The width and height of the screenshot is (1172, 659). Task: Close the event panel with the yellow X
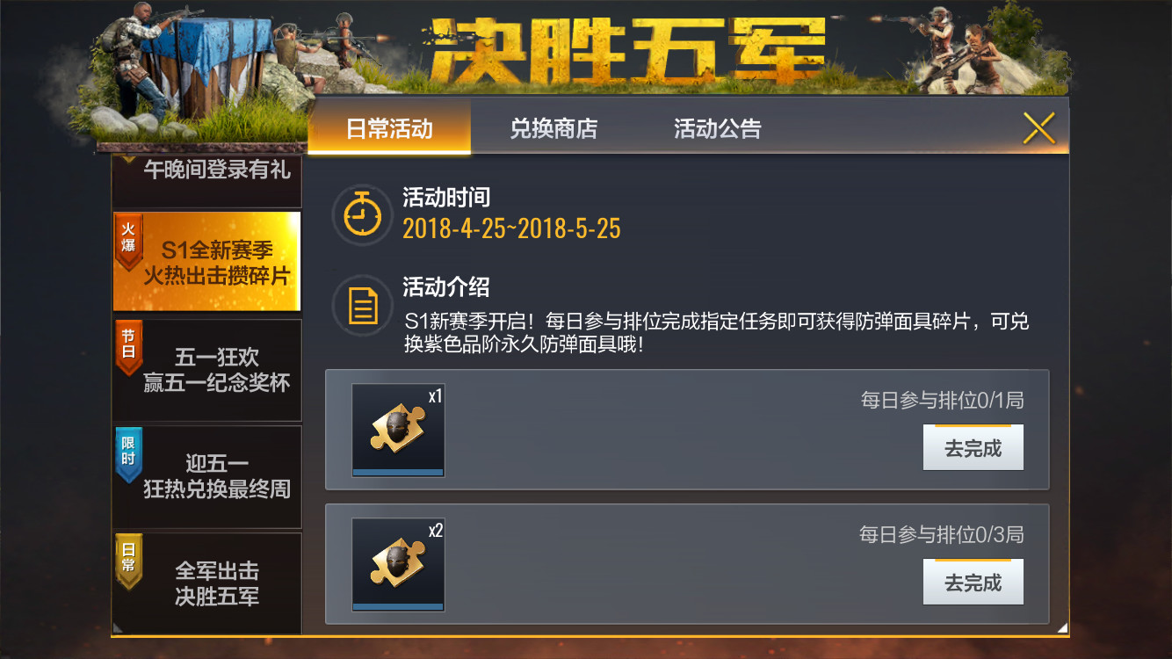tap(1038, 128)
